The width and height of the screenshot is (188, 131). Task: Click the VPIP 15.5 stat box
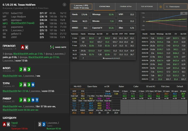[x=126, y=14]
